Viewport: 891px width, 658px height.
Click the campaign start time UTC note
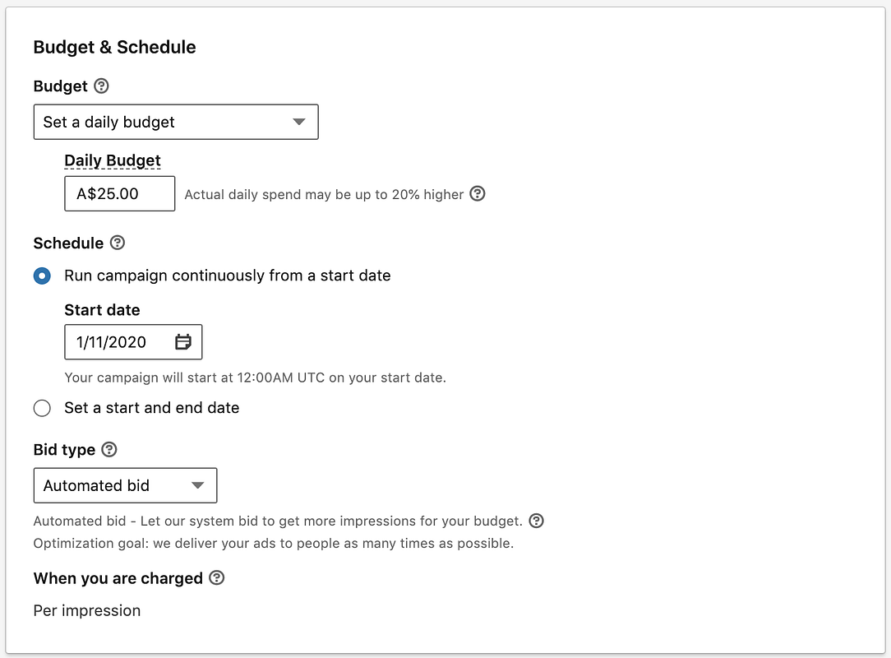point(255,378)
